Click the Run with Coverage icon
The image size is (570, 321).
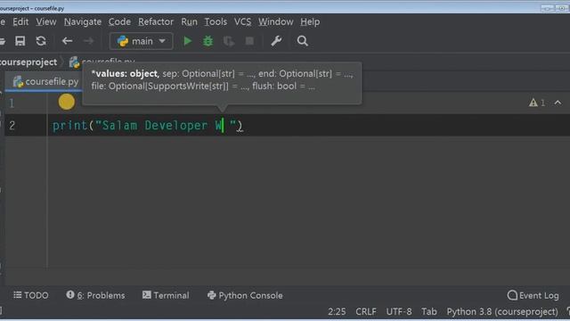pyautogui.click(x=229, y=41)
